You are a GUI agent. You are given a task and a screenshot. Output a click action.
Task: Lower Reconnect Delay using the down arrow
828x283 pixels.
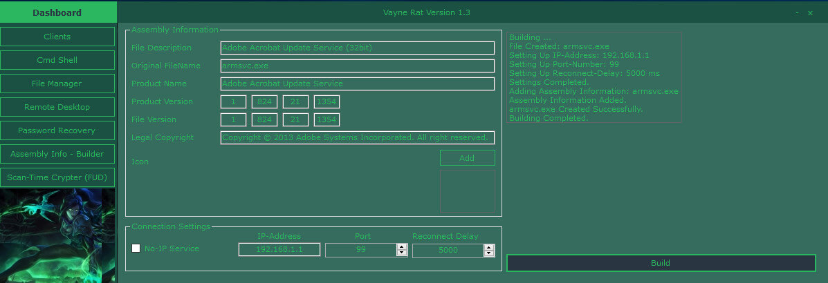click(489, 253)
